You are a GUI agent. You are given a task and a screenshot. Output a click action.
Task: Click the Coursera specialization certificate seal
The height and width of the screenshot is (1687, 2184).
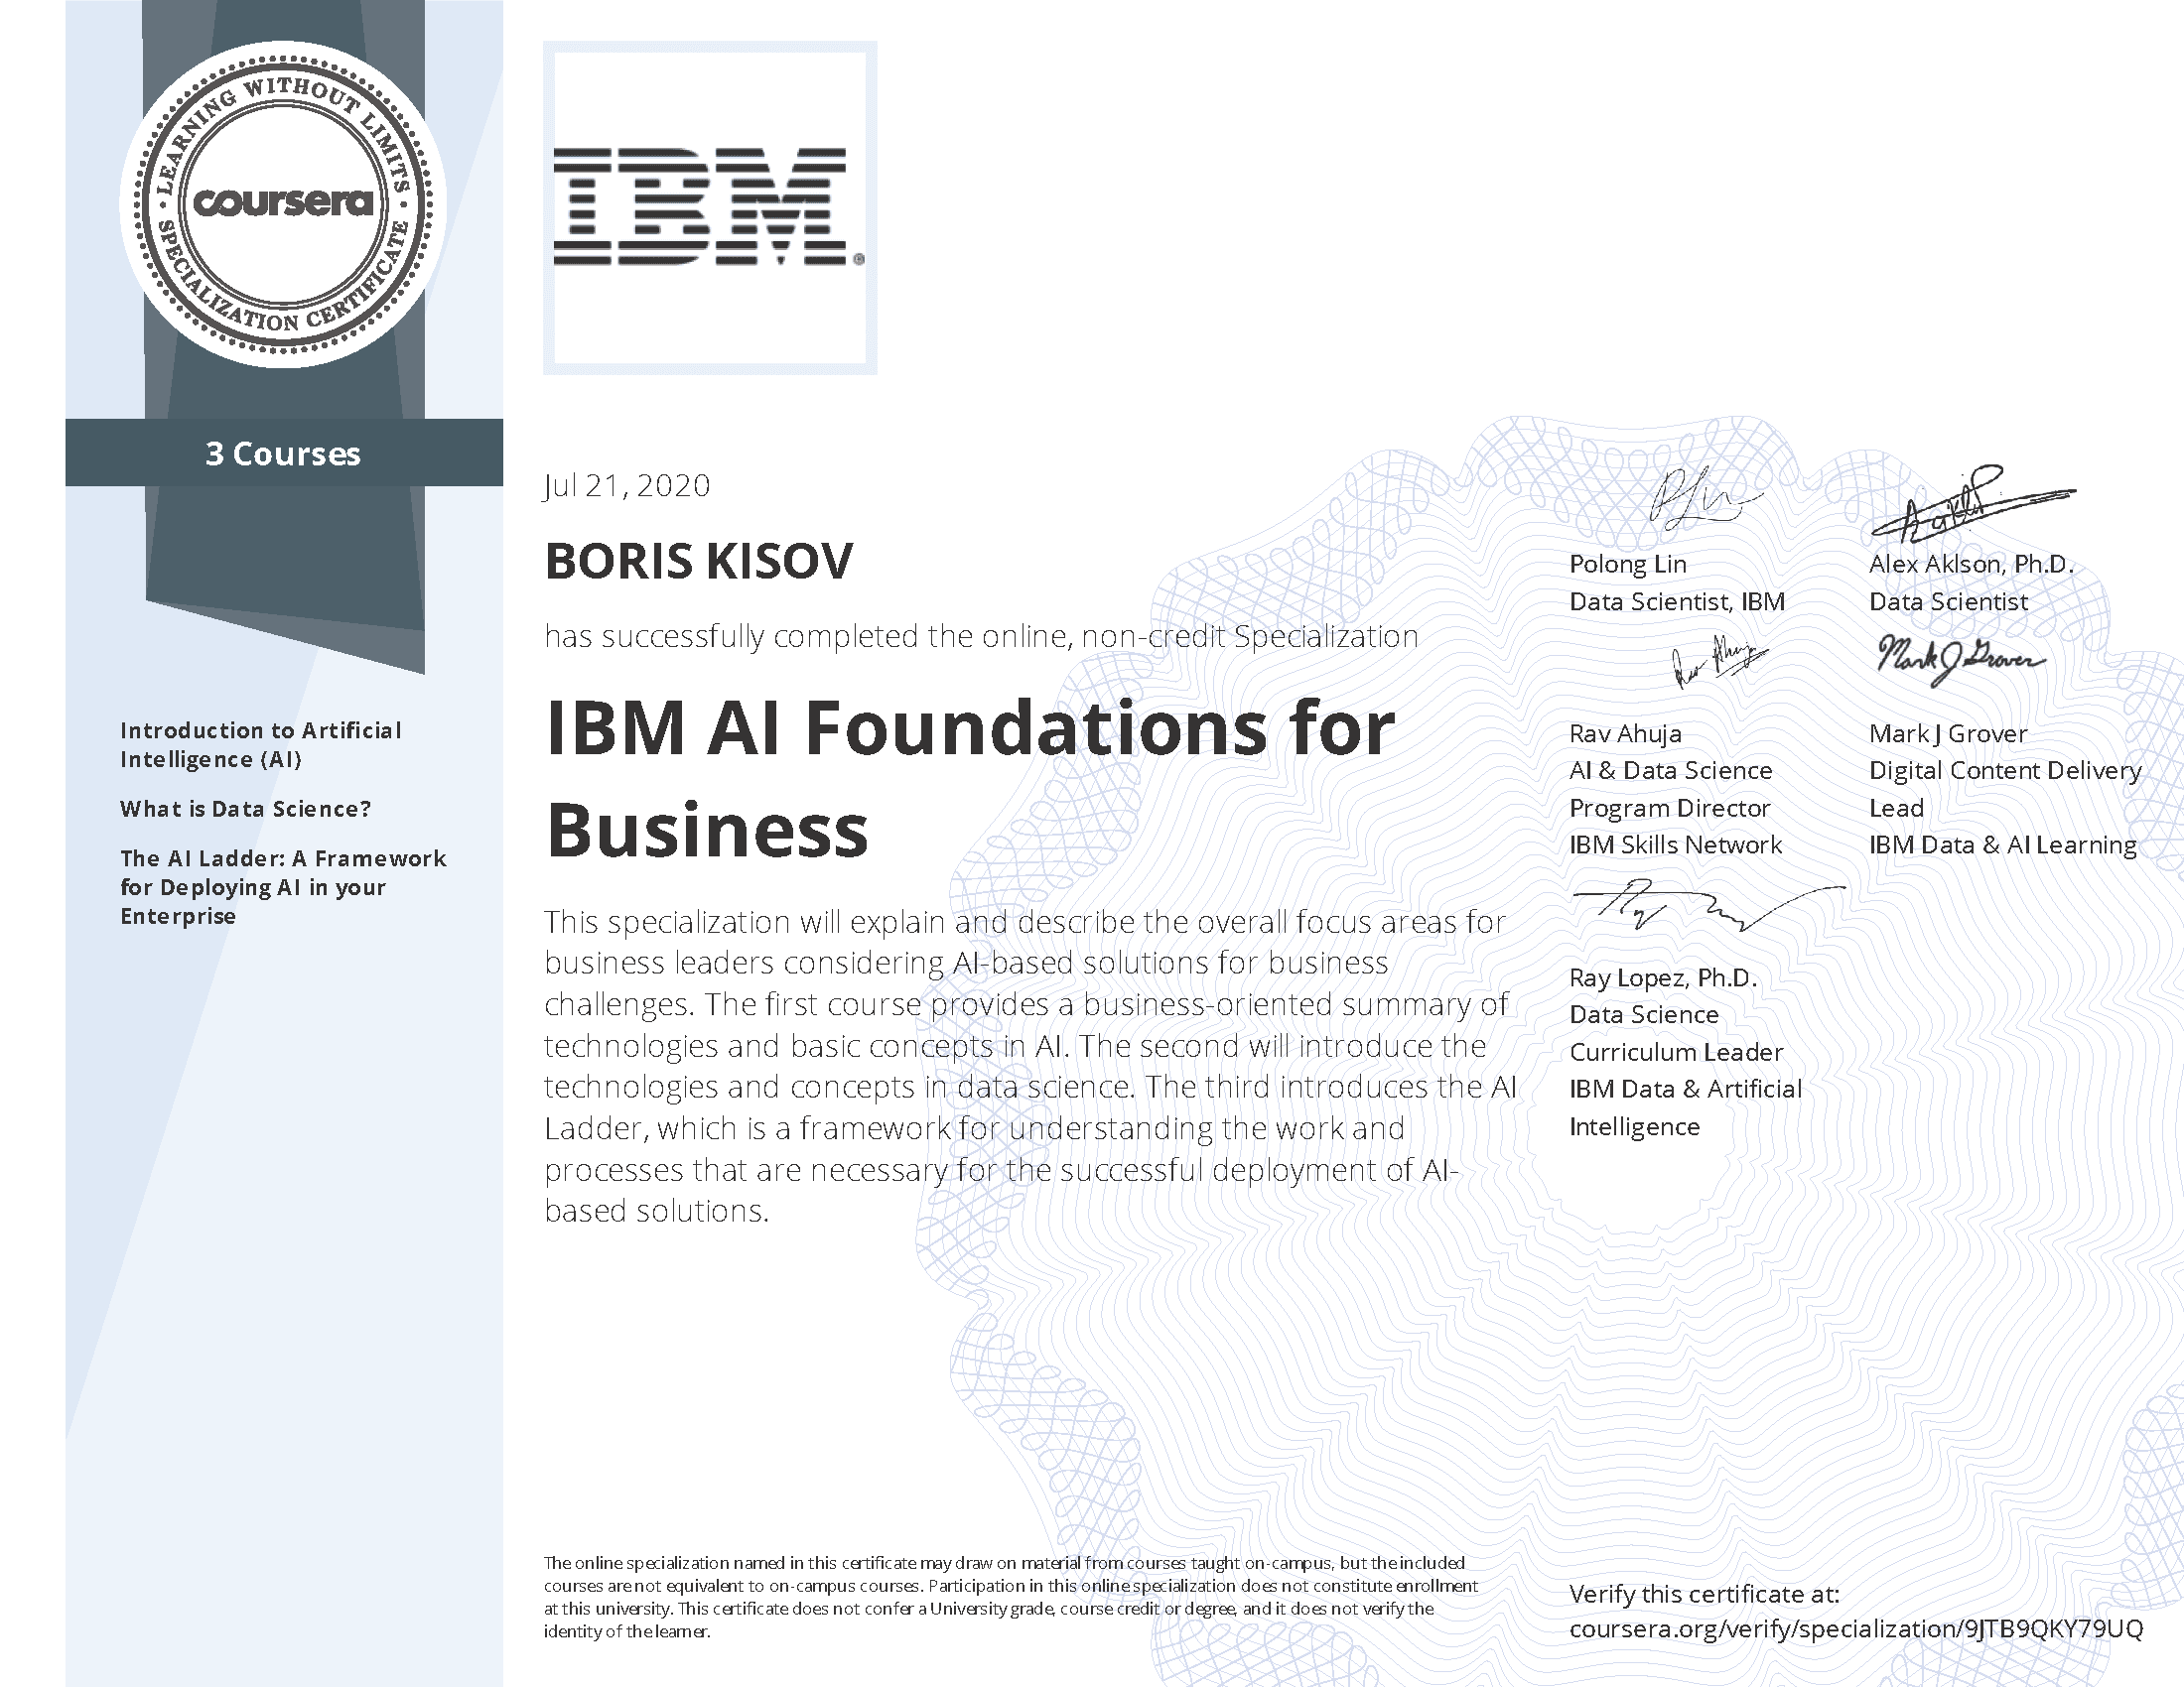(x=283, y=204)
